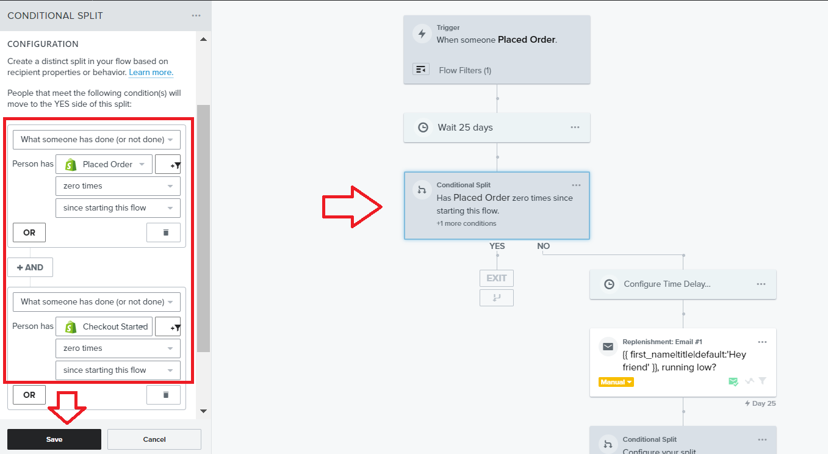
Task: Open the Placed Order metric dropdown
Action: pos(104,164)
